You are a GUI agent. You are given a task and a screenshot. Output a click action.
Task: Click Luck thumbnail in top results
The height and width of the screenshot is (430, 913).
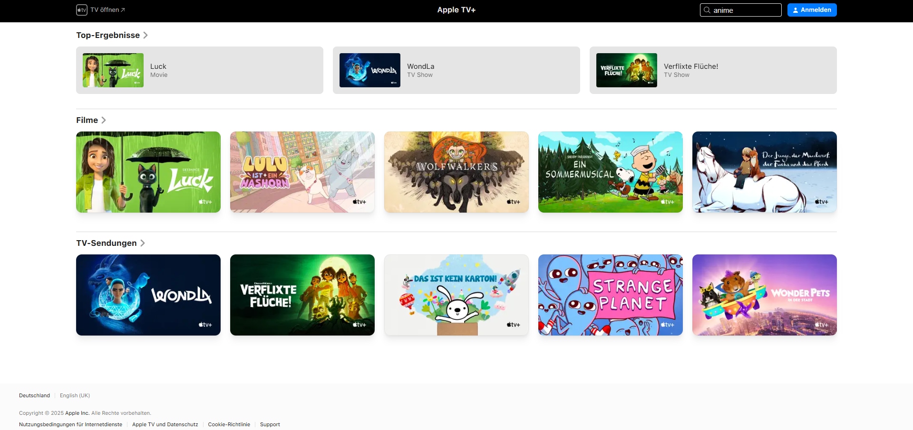(113, 70)
